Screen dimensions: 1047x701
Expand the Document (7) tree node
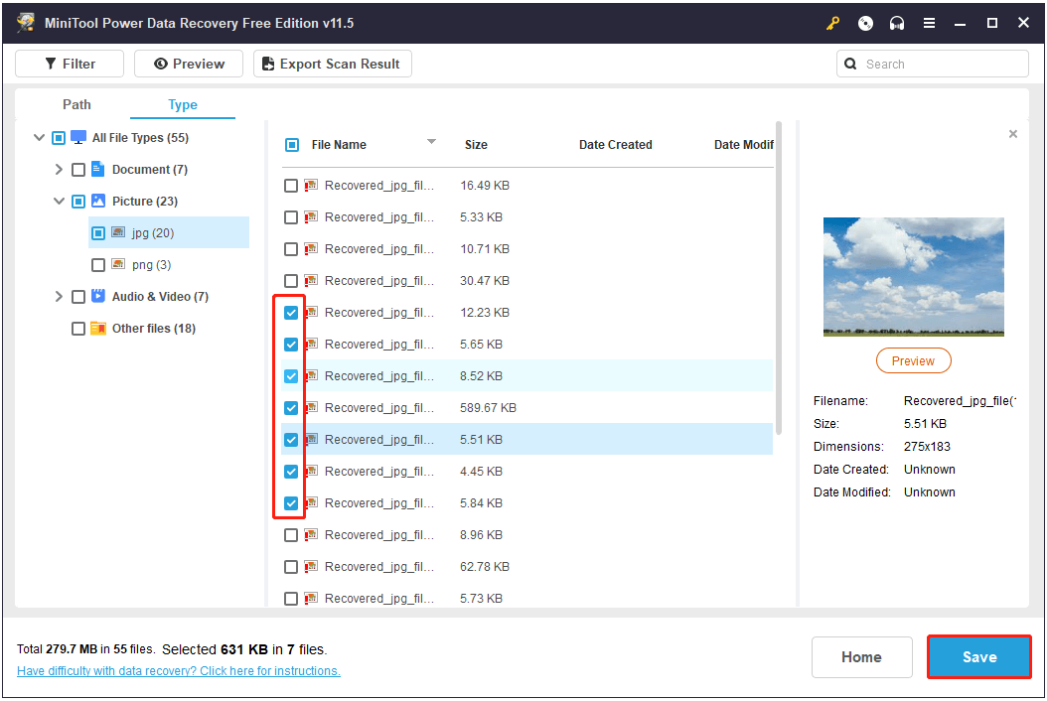[60, 170]
